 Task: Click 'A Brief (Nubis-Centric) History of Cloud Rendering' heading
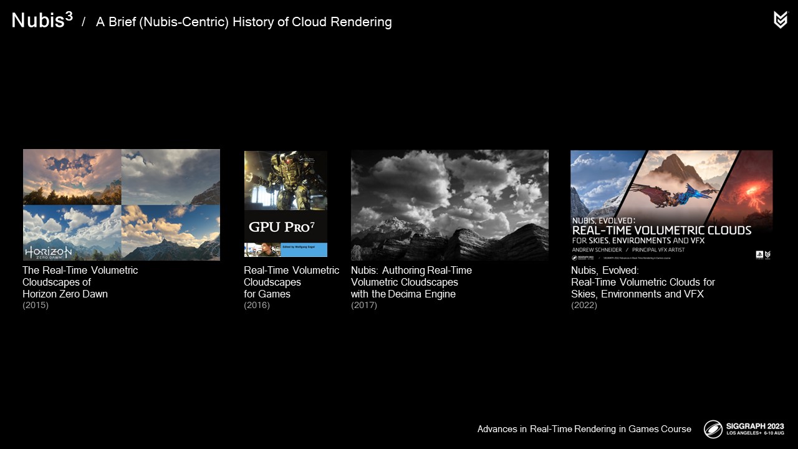[244, 22]
